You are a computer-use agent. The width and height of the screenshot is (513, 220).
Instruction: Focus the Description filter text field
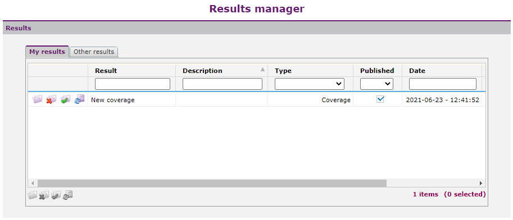click(x=223, y=84)
